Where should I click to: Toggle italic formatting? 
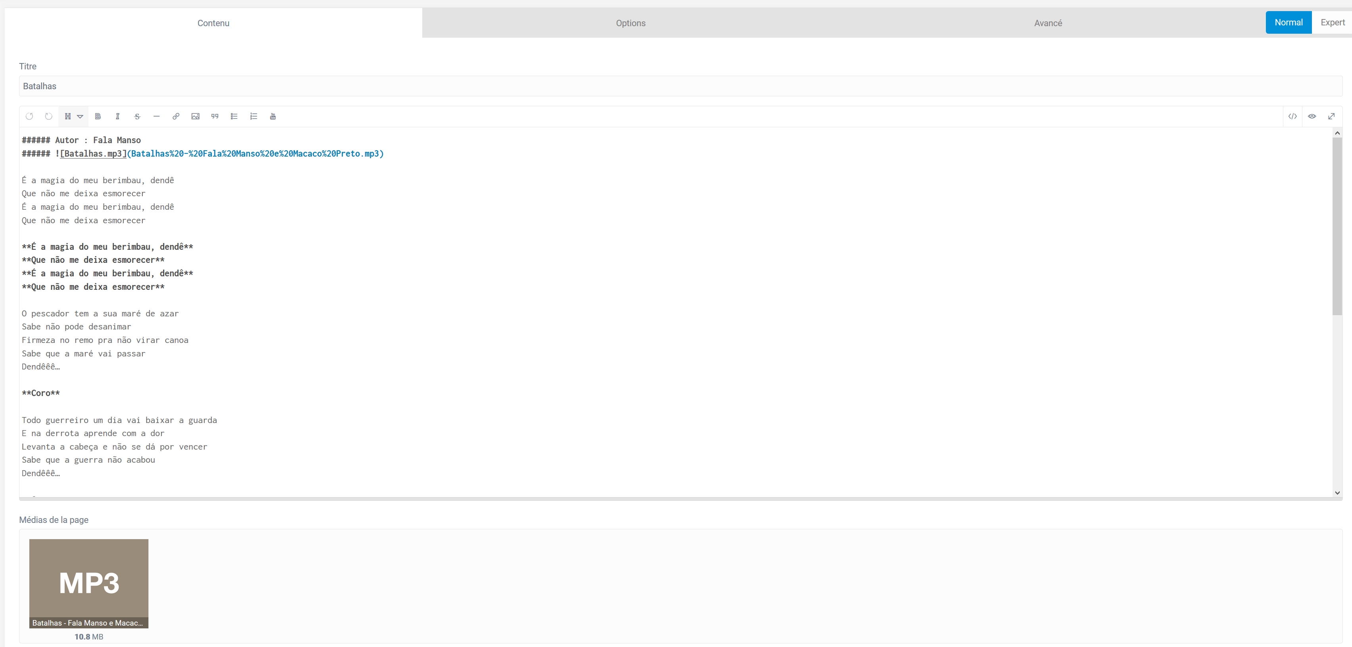[x=117, y=117]
